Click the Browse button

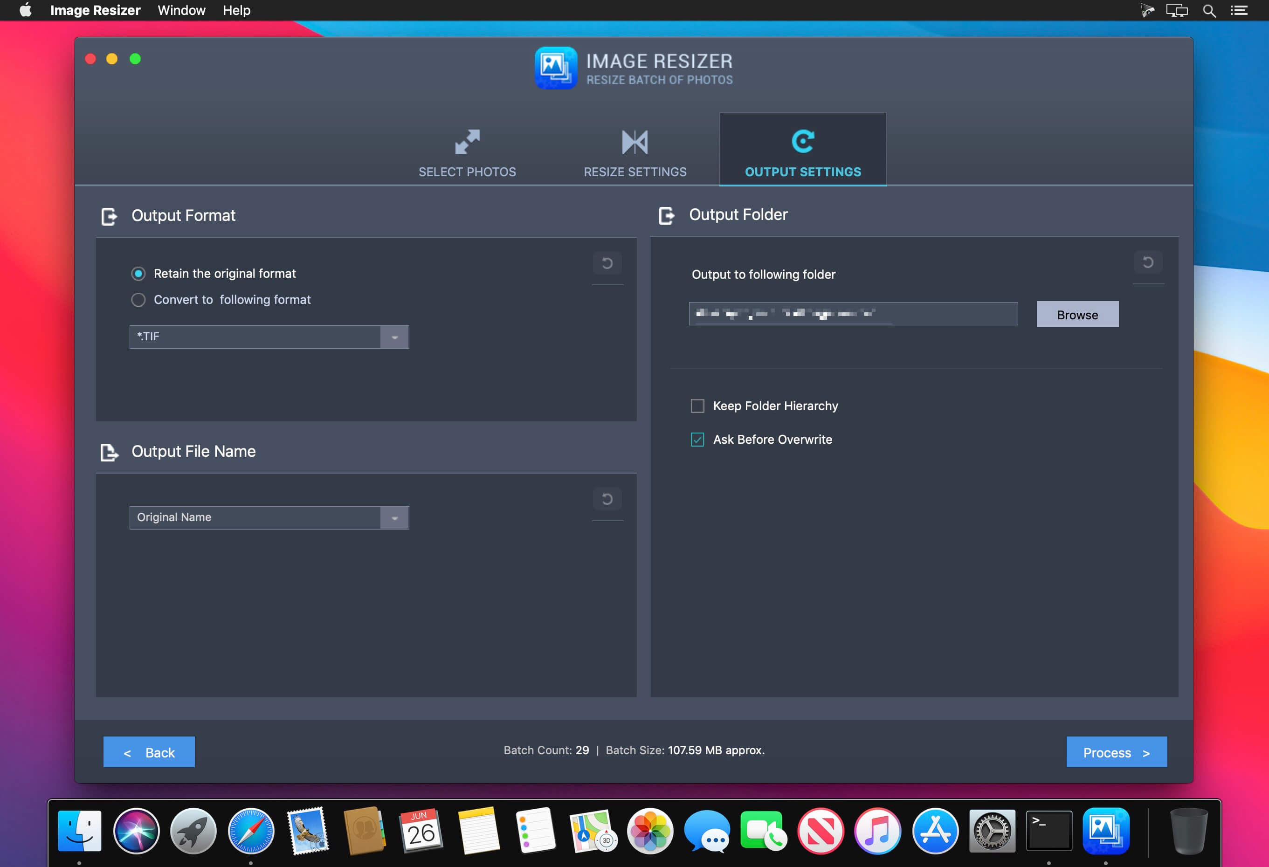(x=1077, y=315)
